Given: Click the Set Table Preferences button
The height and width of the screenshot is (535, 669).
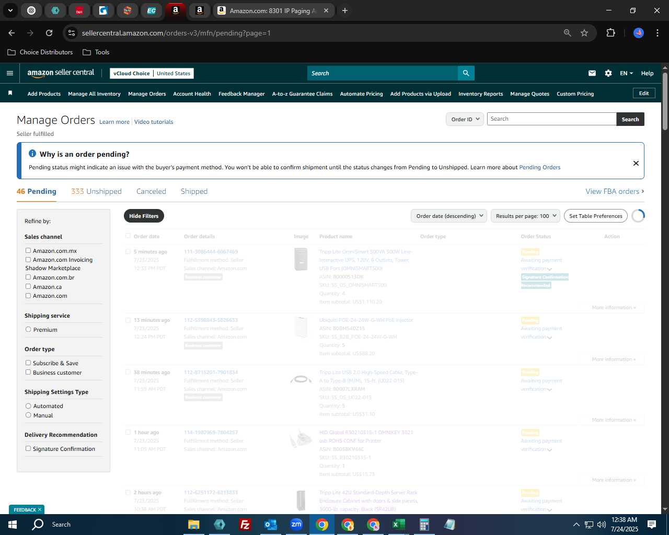Looking at the screenshot, I should point(596,216).
